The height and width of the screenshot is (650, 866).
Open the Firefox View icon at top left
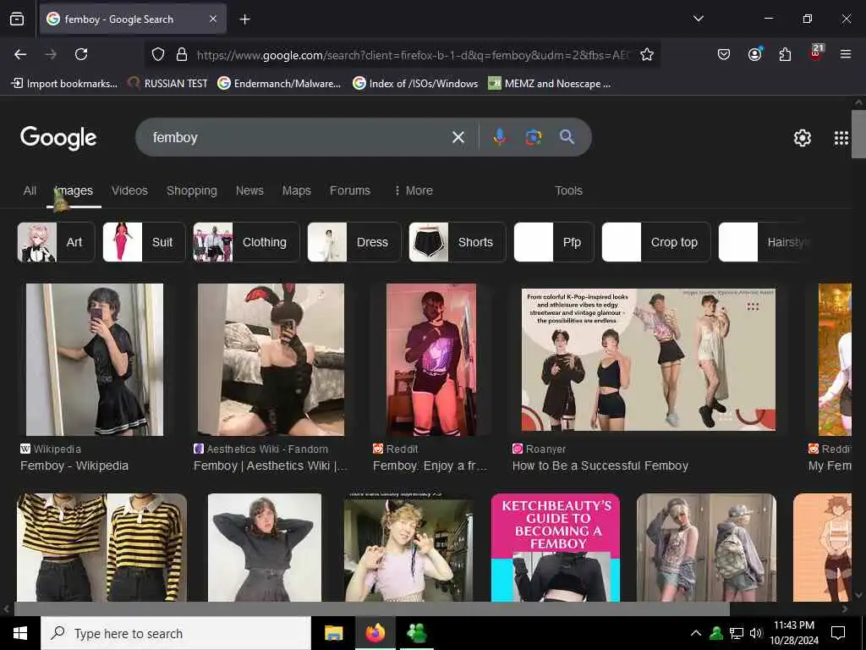[x=17, y=19]
